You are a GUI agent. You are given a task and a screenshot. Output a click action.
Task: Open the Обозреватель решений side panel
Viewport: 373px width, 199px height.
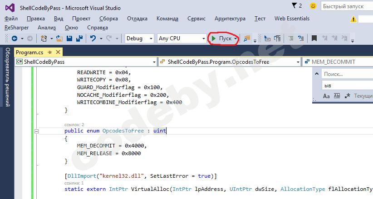[7, 78]
